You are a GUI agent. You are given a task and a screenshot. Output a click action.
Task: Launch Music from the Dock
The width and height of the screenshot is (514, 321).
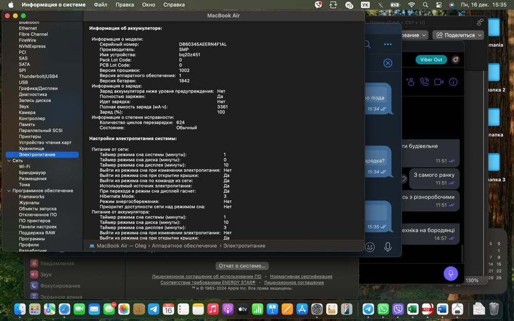(x=213, y=309)
